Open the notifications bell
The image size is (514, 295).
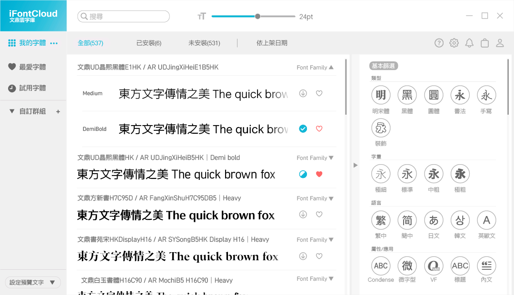[x=469, y=42]
